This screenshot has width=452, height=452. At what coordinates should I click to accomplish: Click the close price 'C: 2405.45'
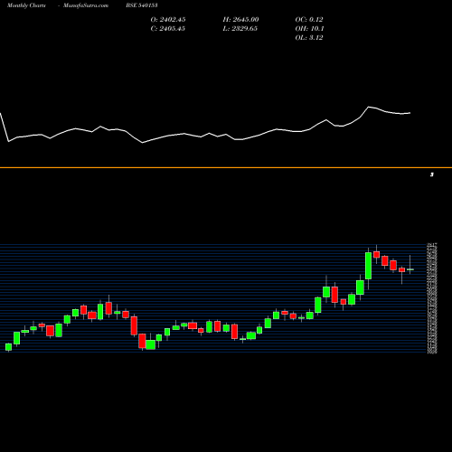click(x=167, y=29)
